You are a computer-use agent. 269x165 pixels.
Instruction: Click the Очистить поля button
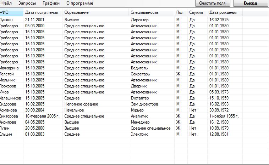point(212,3)
